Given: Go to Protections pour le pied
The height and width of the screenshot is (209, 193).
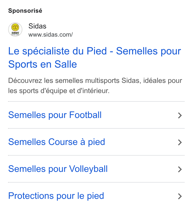Looking at the screenshot, I should point(56,196).
